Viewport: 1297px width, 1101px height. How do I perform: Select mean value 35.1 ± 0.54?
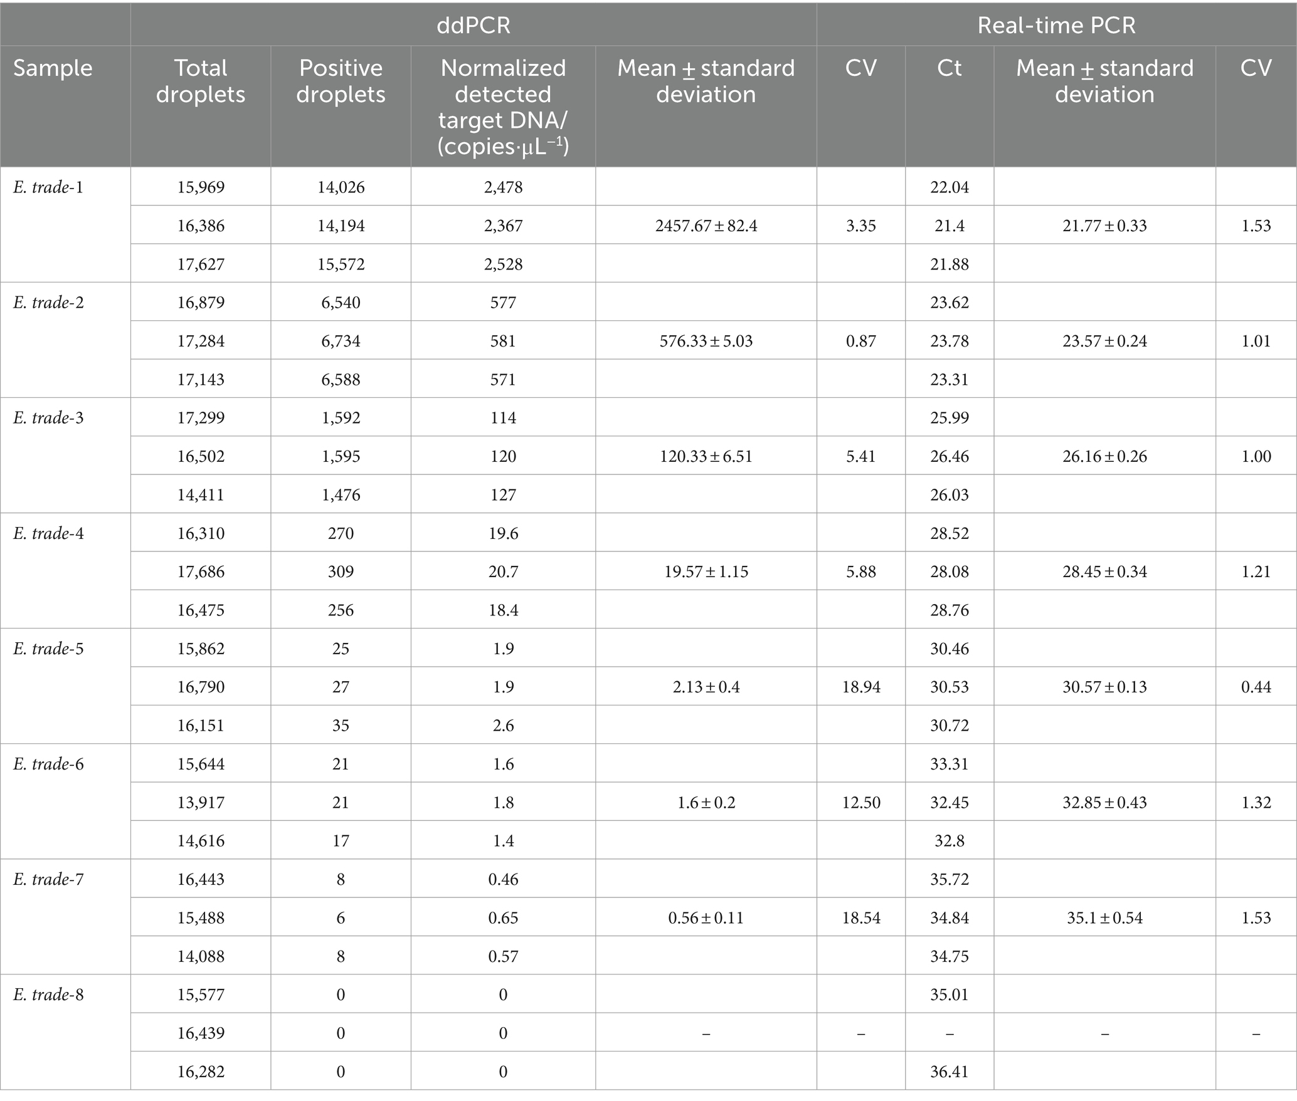[1104, 917]
